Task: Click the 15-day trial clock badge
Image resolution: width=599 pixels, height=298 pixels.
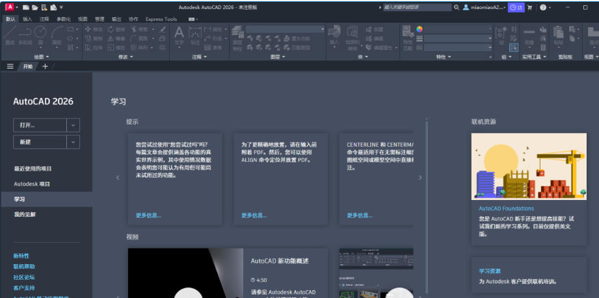Action: pyautogui.click(x=516, y=7)
